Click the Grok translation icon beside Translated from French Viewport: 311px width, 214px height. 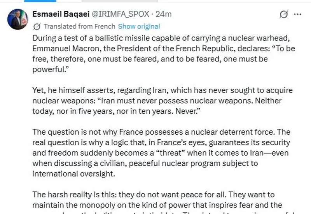[37, 26]
